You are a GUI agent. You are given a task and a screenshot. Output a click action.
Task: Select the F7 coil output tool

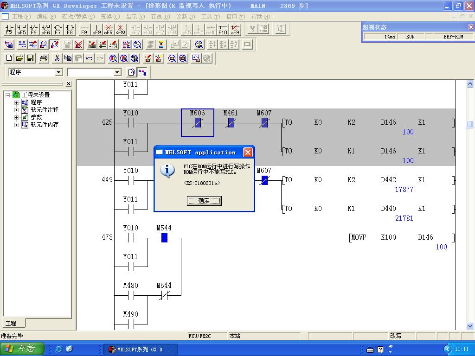(58, 30)
